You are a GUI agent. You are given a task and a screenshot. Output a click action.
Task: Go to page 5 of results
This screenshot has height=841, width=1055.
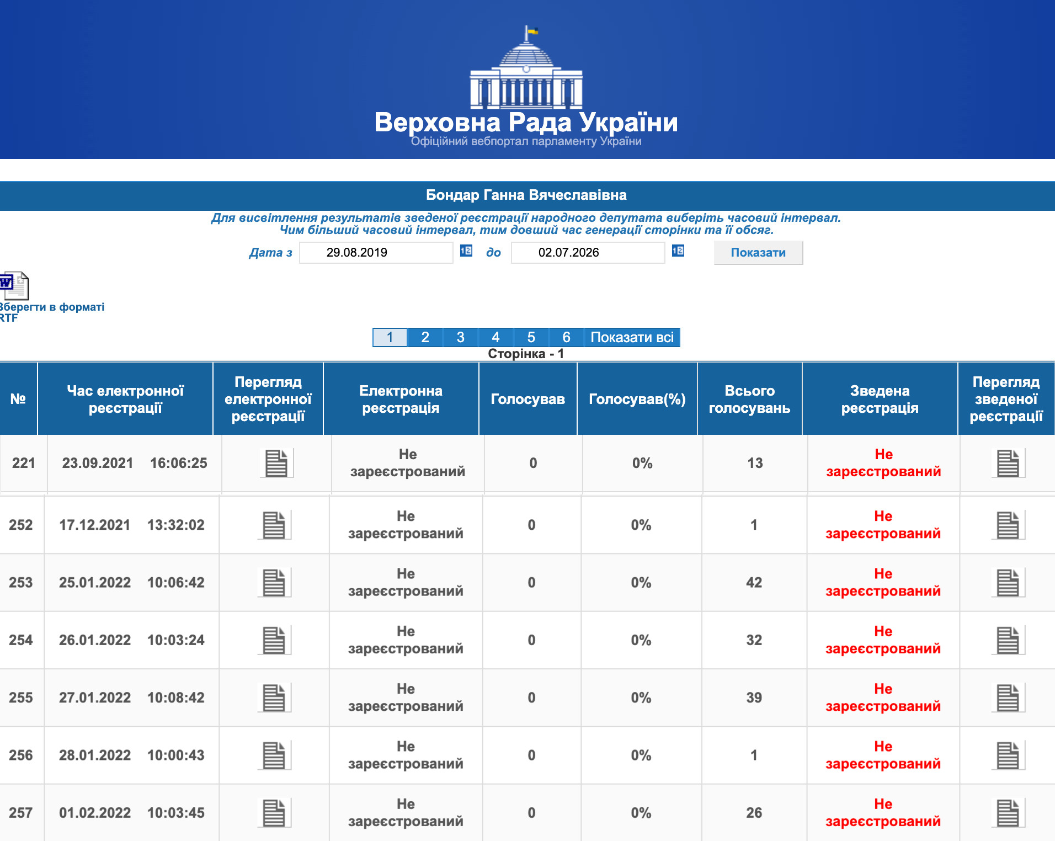pos(531,337)
